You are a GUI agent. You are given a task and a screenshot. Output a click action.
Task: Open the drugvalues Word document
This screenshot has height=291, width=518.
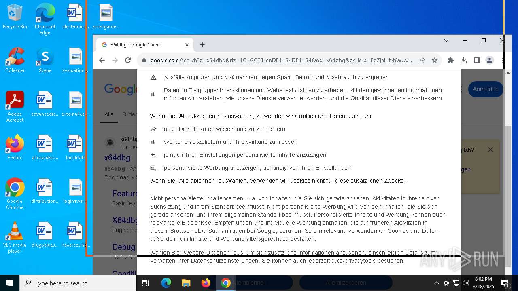click(45, 235)
